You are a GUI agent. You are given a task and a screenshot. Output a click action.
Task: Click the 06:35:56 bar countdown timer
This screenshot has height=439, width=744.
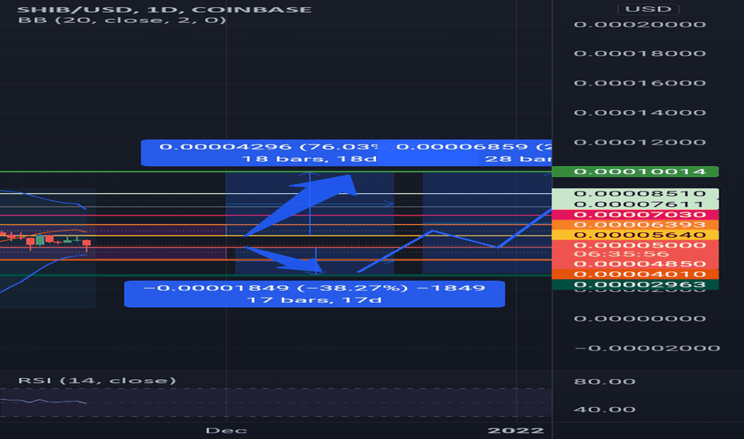pos(621,254)
